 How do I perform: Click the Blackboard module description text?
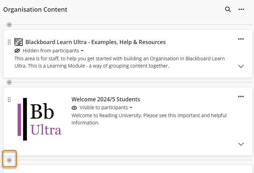(119, 62)
